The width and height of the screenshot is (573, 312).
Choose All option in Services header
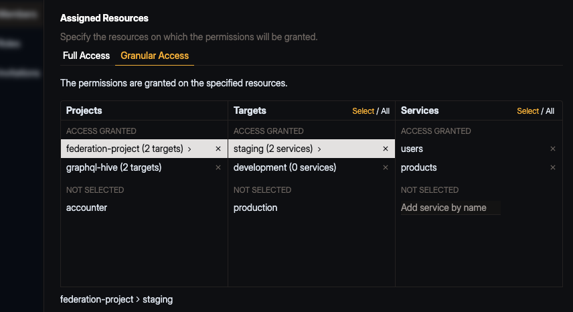coord(550,111)
